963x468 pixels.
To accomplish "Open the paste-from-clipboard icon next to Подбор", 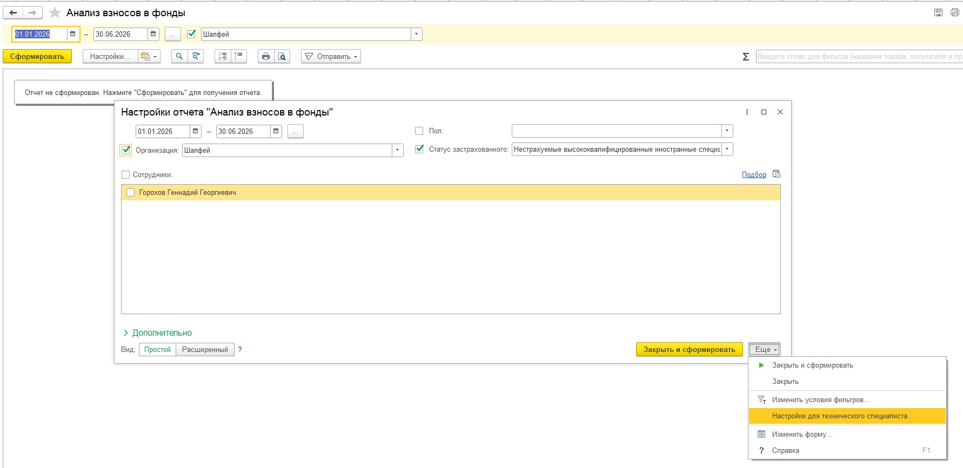I will (x=777, y=174).
